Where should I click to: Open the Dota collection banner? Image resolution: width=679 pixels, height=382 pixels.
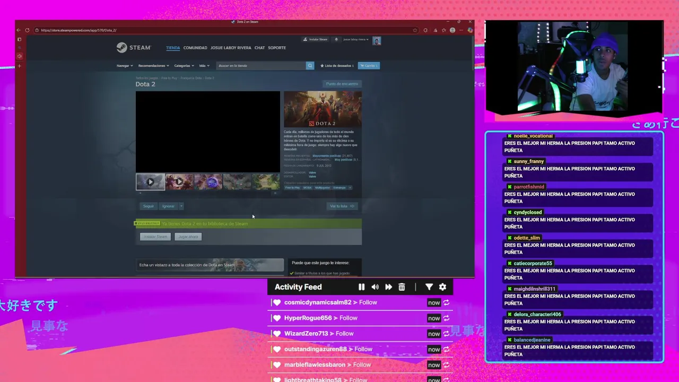pyautogui.click(x=210, y=265)
